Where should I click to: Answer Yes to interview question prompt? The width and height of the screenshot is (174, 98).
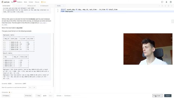pyautogui.click(x=30, y=87)
